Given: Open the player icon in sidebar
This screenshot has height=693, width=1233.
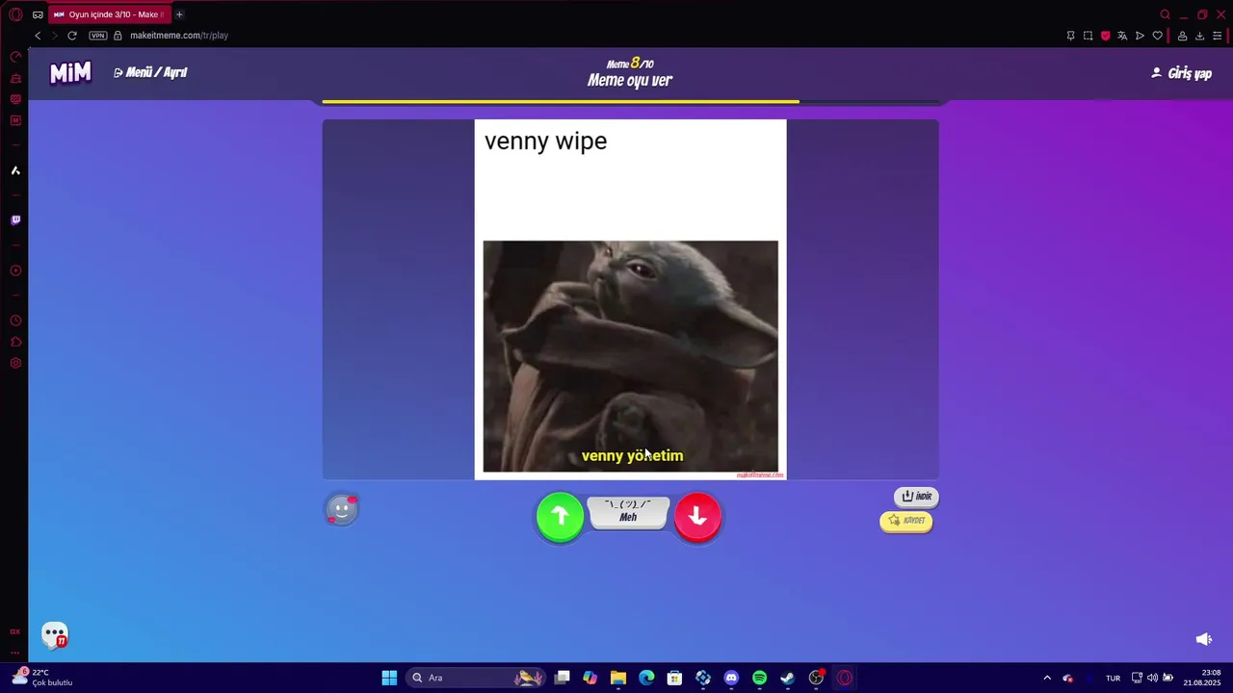Looking at the screenshot, I should point(15,270).
